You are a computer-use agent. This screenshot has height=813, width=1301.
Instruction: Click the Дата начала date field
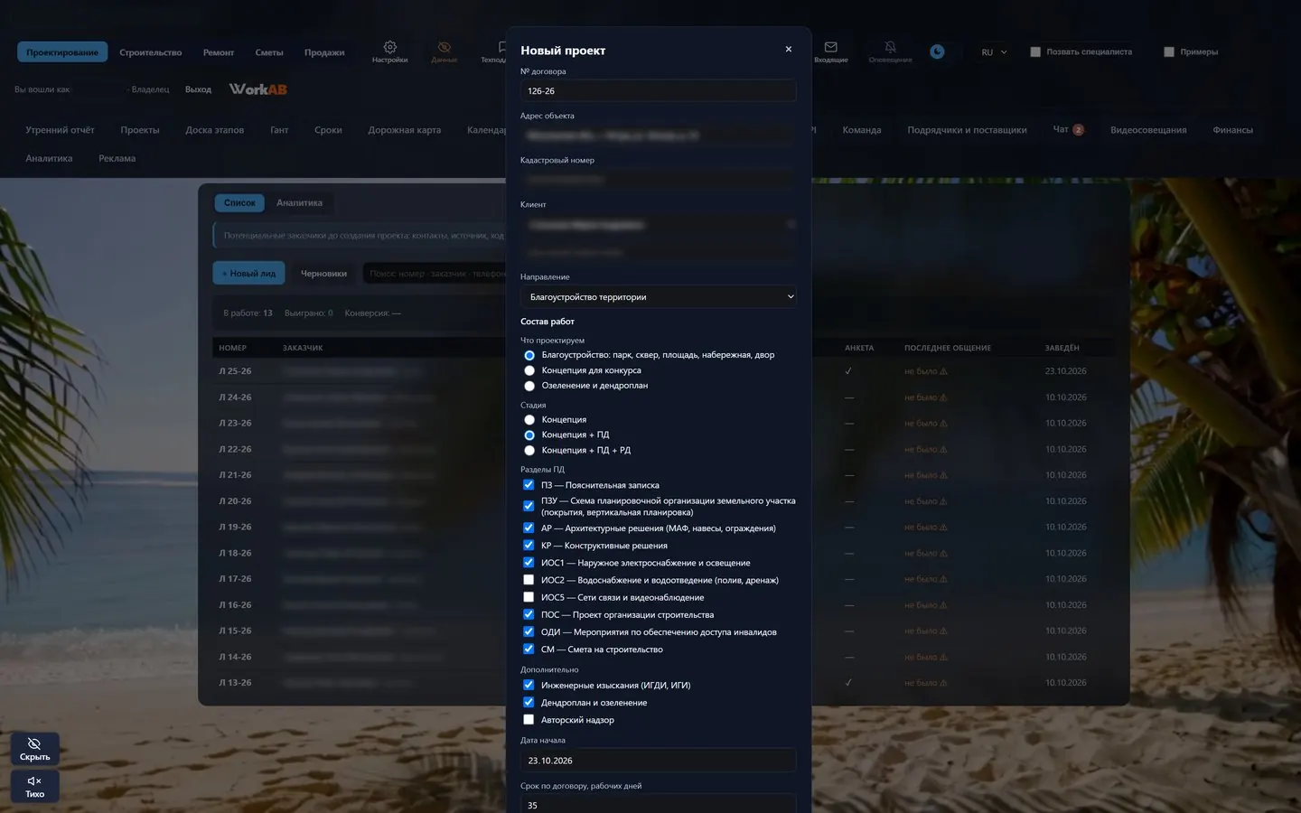click(659, 761)
